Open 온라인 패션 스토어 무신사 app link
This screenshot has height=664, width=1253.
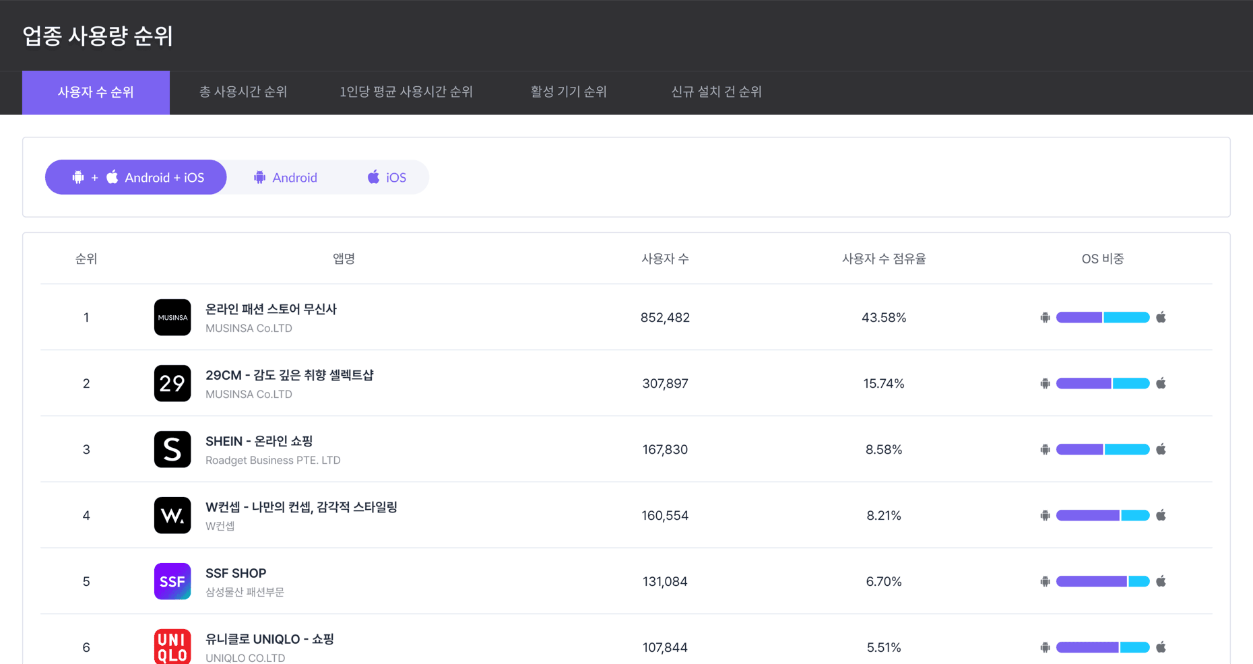pos(271,309)
